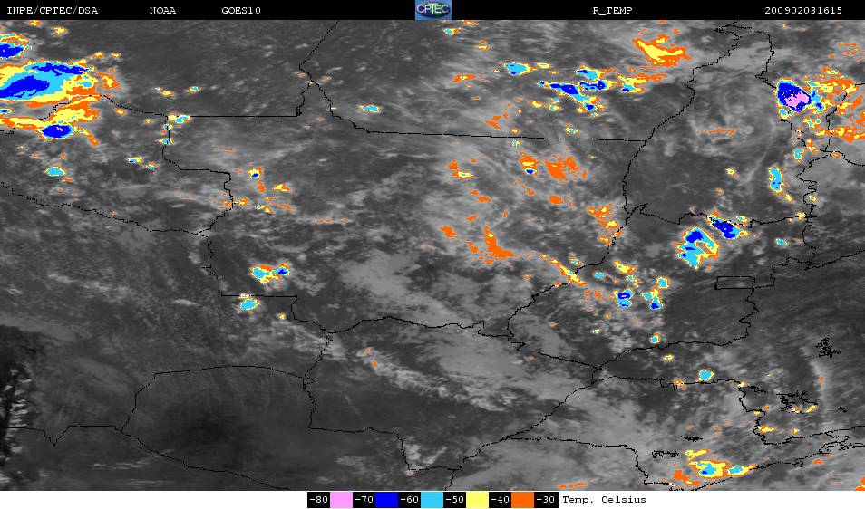The width and height of the screenshot is (865, 509).
Task: Click the -40 legend value label
Action: [x=500, y=500]
